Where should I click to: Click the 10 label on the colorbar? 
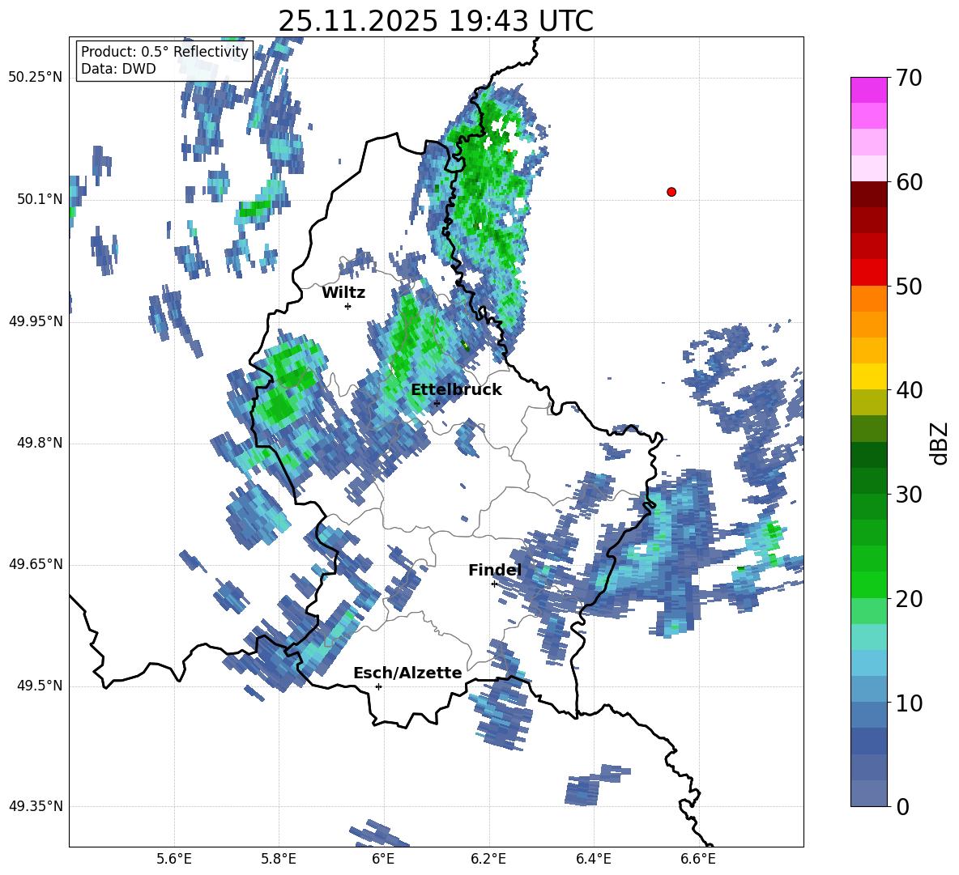click(x=909, y=703)
